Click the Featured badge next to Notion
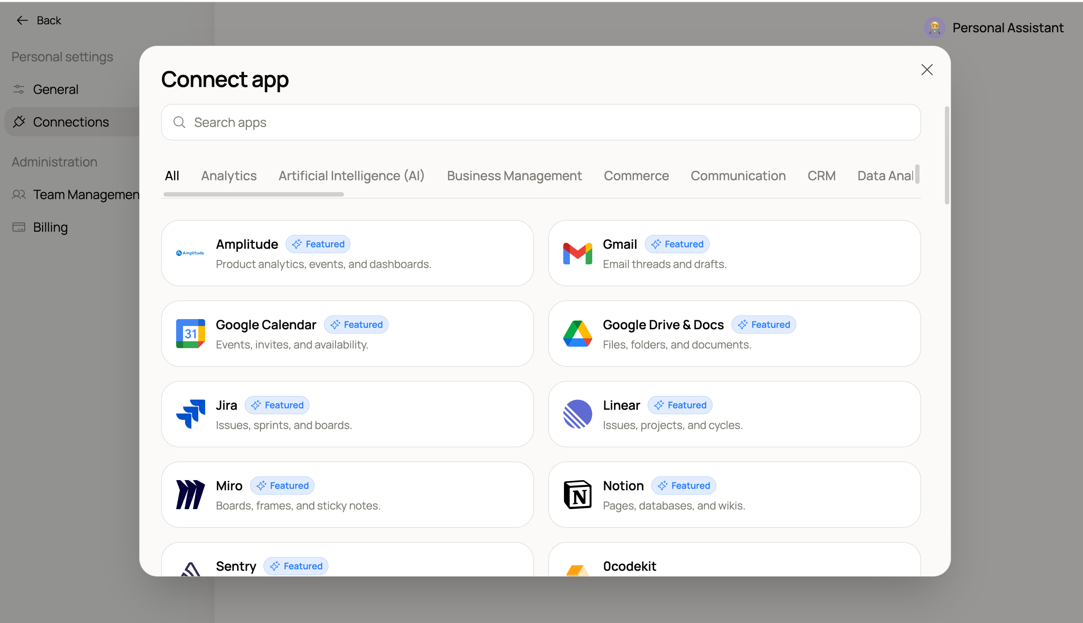 [683, 485]
